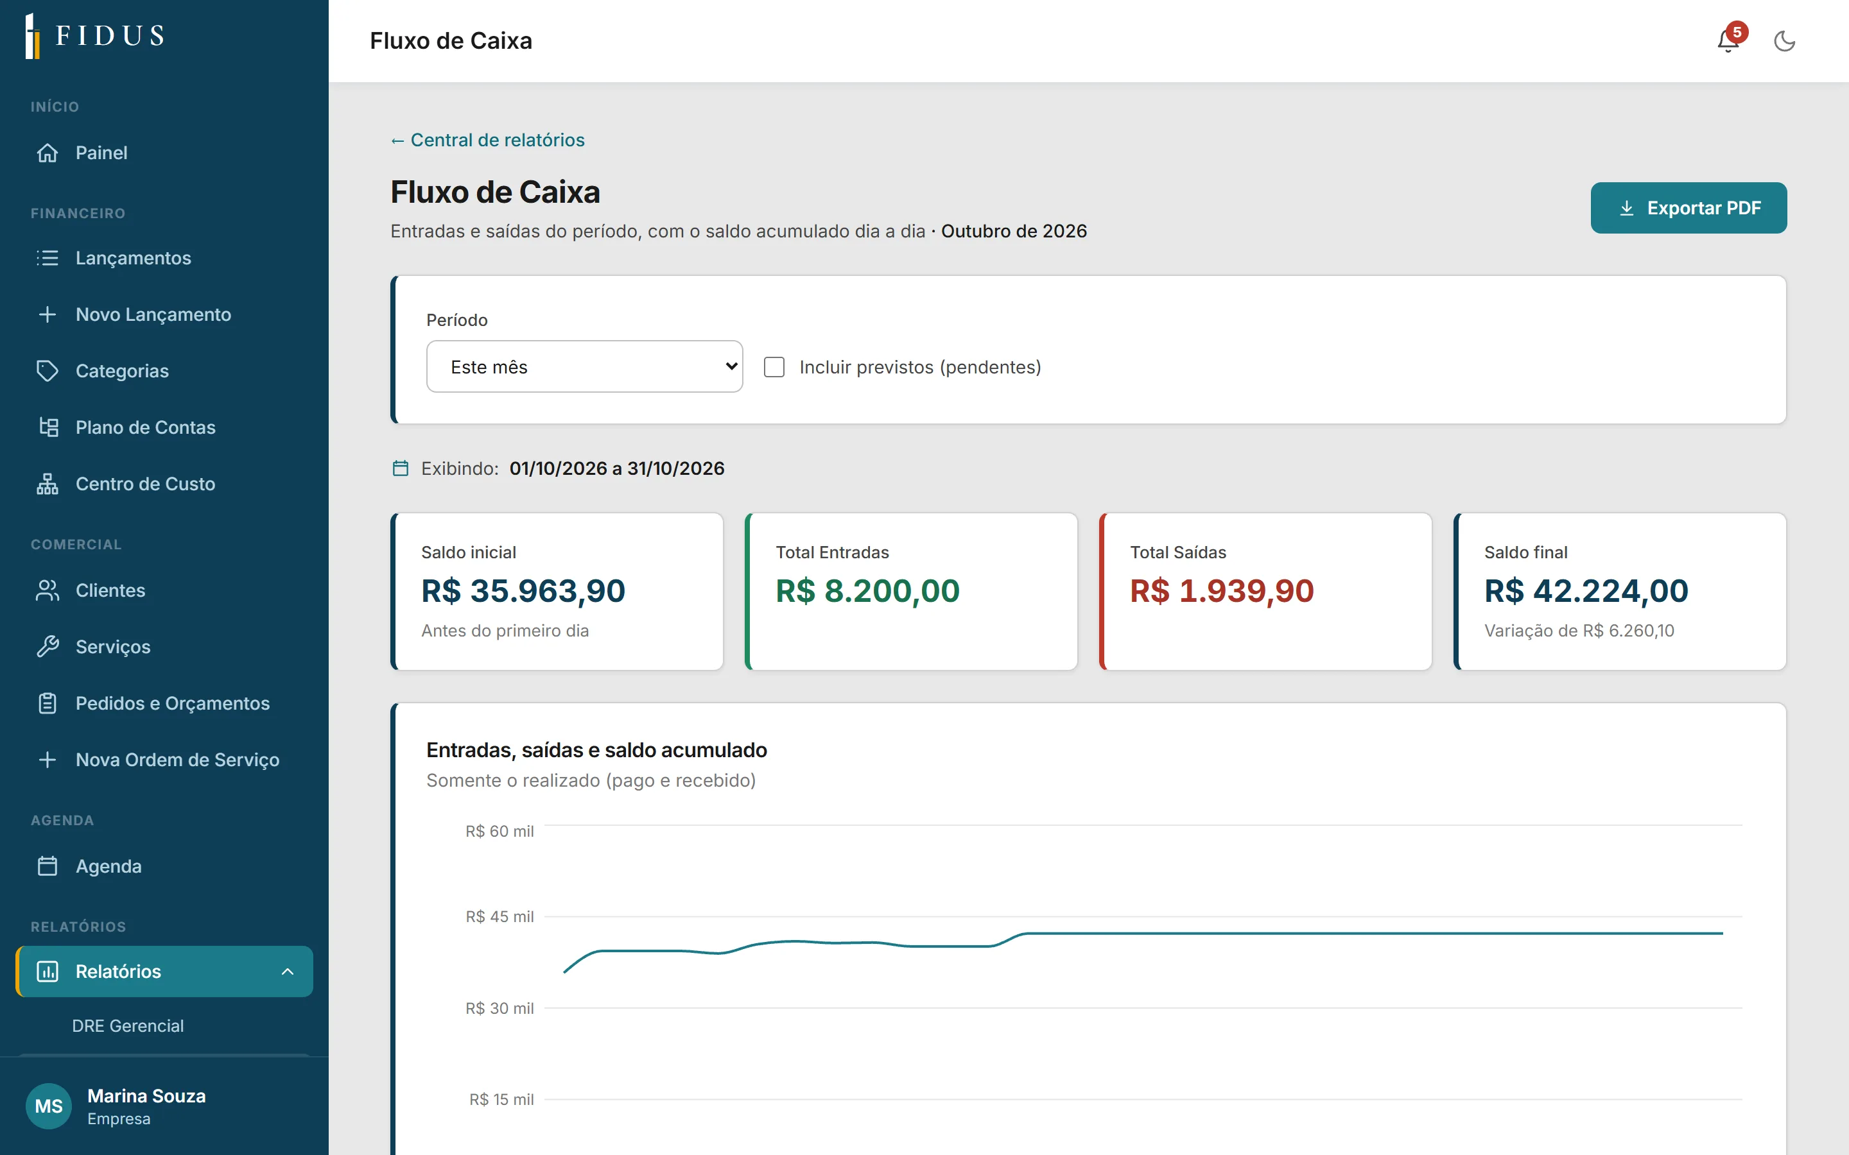Click the Plano de Contas tree icon
Viewport: 1849px width, 1155px height.
[x=48, y=428]
